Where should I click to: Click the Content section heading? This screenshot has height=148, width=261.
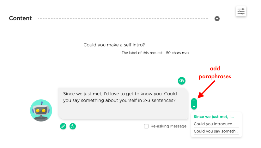[x=20, y=18]
